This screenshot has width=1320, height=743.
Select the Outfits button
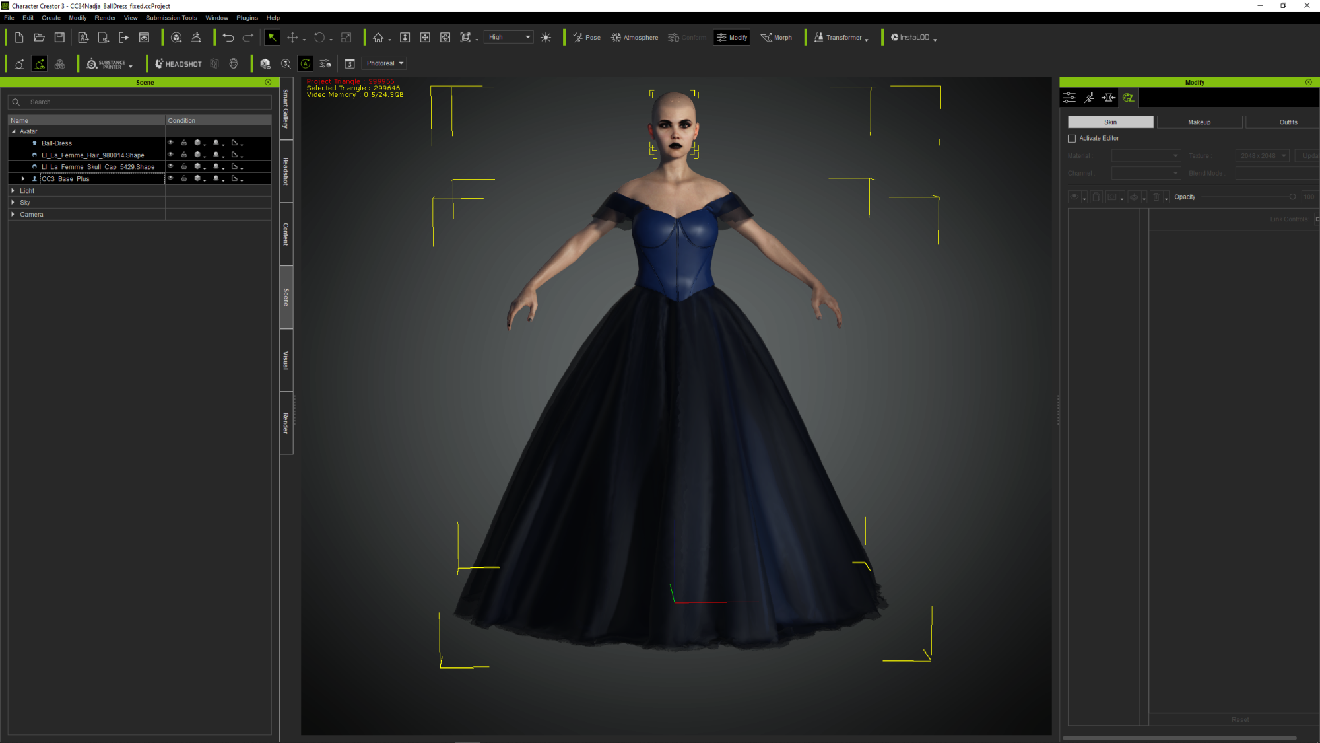1284,122
